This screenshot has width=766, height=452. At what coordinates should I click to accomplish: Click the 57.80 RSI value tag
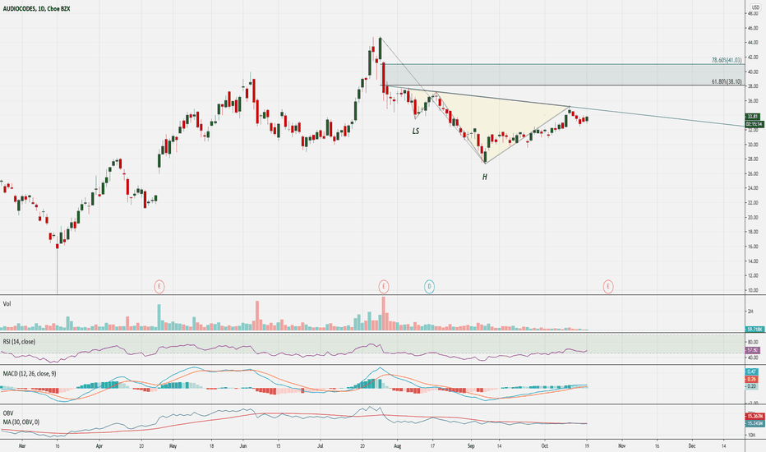click(753, 350)
